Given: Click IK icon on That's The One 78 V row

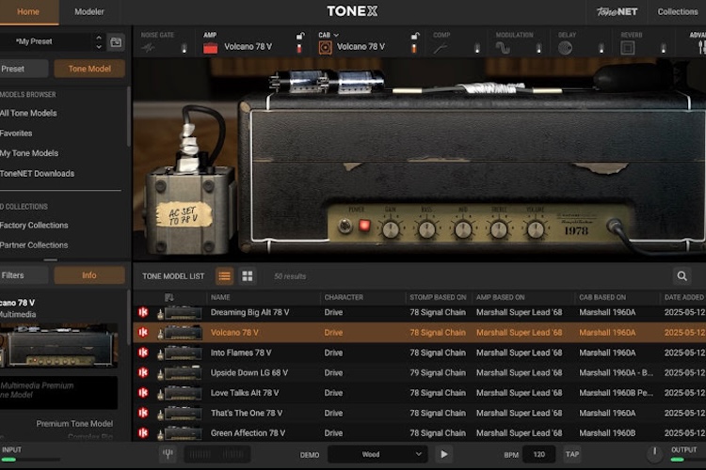Looking at the screenshot, I should pyautogui.click(x=143, y=413).
